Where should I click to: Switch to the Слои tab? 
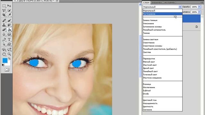(146, 3)
